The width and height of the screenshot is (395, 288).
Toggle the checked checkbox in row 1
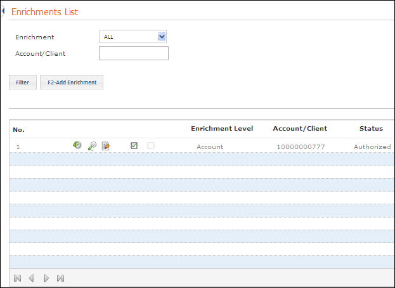134,146
